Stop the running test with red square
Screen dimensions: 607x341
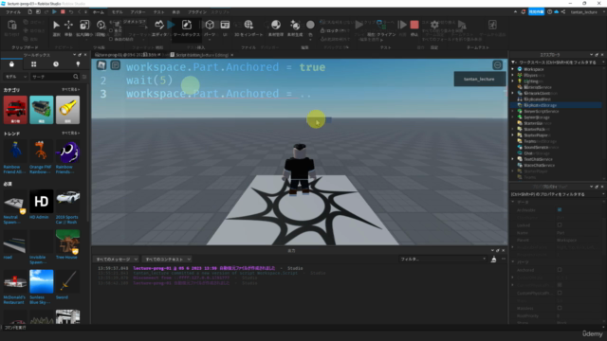click(414, 25)
